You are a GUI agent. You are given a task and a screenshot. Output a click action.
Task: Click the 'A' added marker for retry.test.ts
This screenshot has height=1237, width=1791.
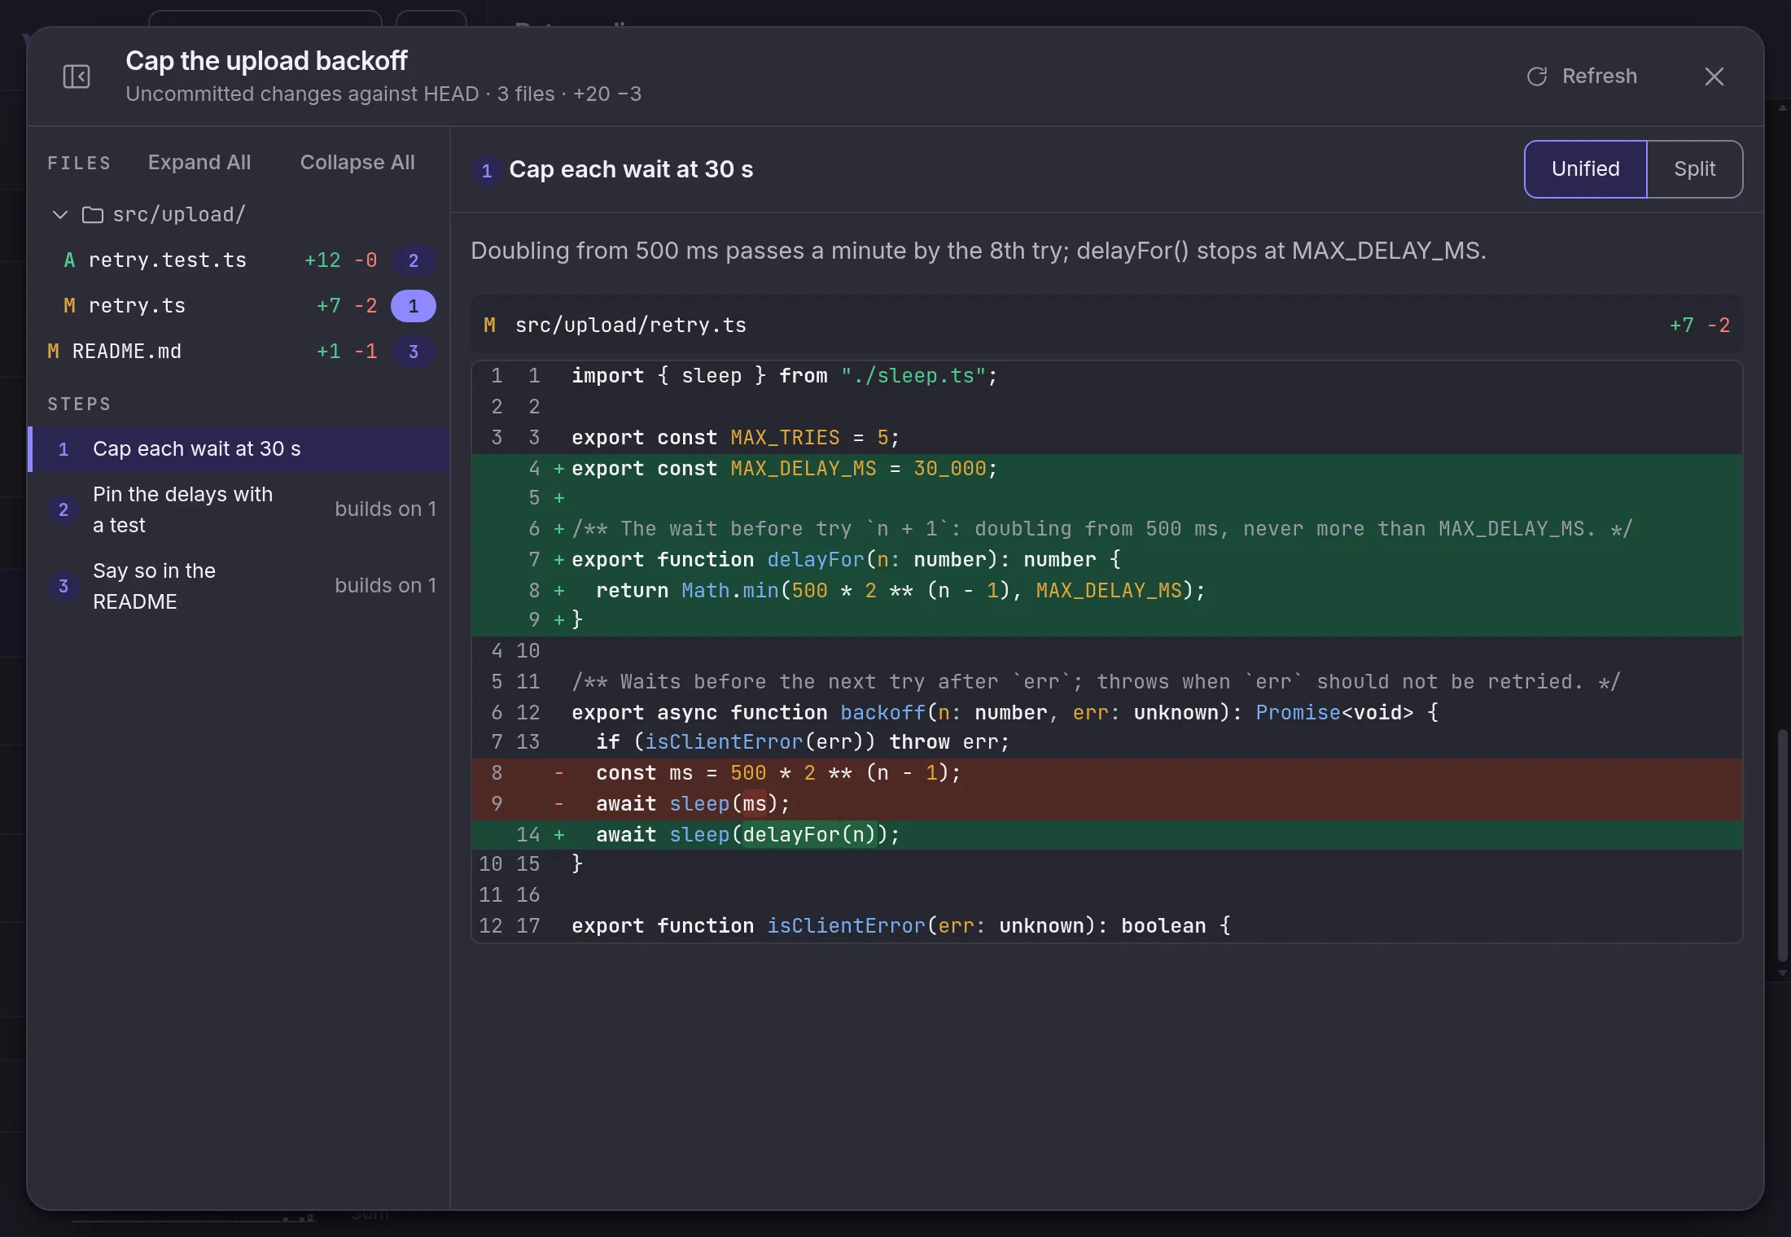pos(69,260)
